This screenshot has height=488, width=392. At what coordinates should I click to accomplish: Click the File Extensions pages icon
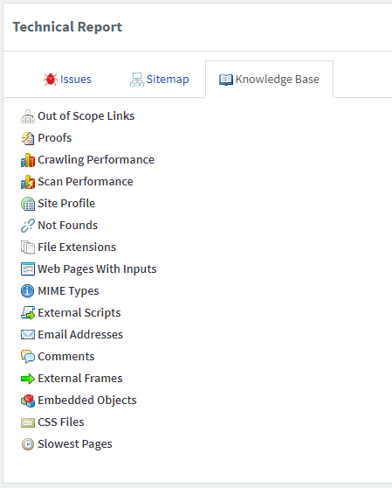(28, 247)
